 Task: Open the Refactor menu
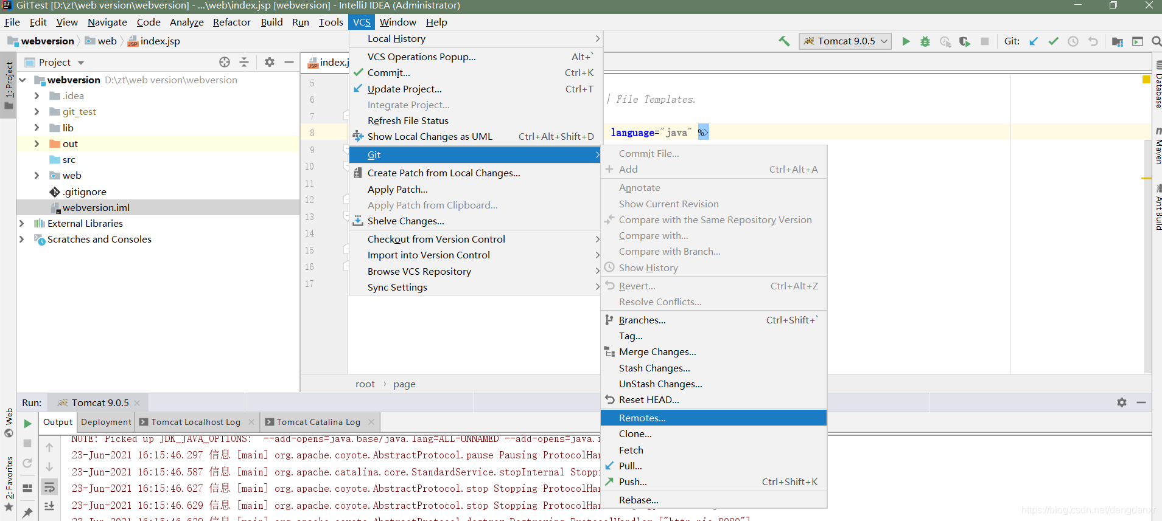(231, 22)
